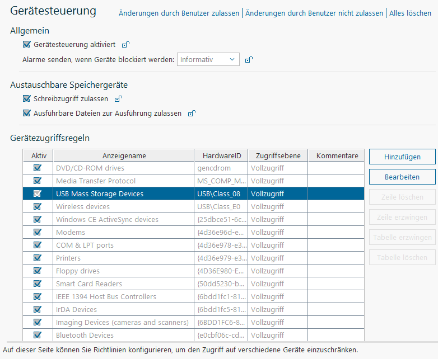Click the Bearbeiten button
This screenshot has width=438, height=359.
click(402, 177)
